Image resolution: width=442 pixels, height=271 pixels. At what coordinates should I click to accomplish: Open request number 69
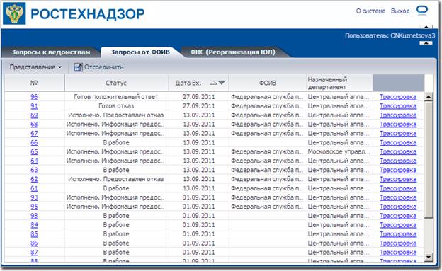34,115
